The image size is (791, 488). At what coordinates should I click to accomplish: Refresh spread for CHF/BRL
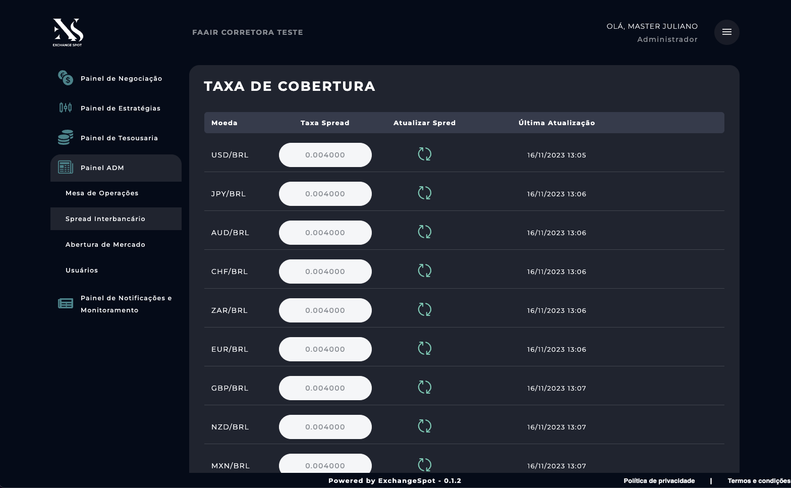[425, 271]
